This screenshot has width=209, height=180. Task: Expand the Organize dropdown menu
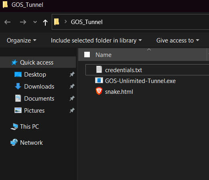coord(22,40)
